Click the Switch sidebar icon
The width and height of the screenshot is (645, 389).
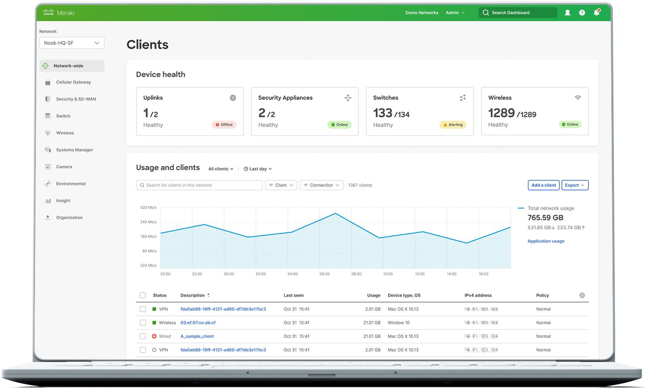[48, 116]
